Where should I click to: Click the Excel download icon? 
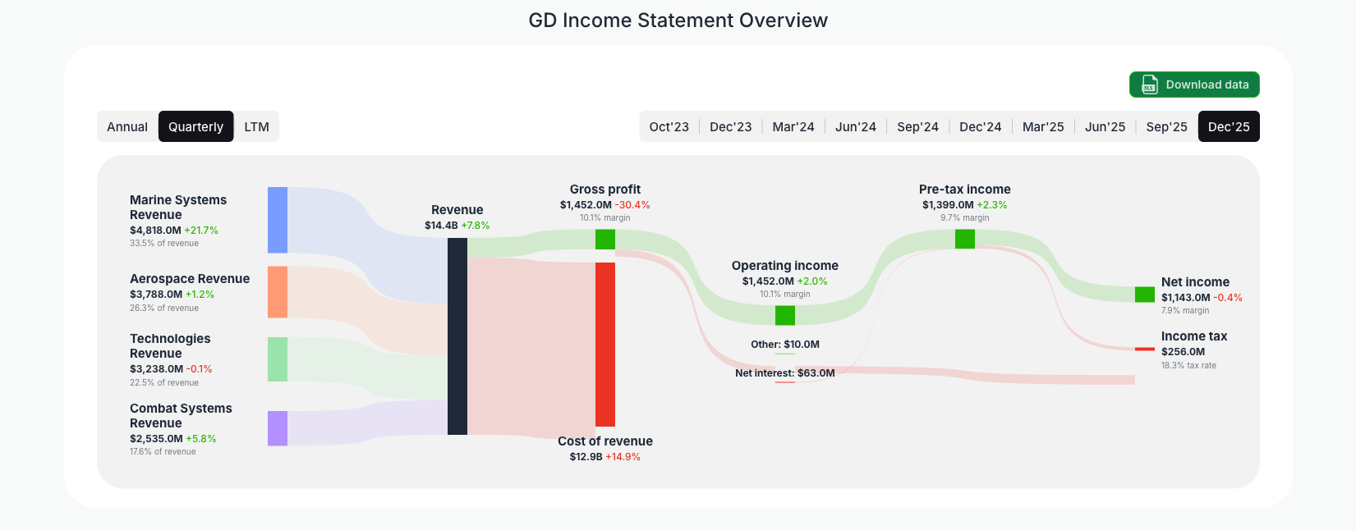click(1148, 85)
